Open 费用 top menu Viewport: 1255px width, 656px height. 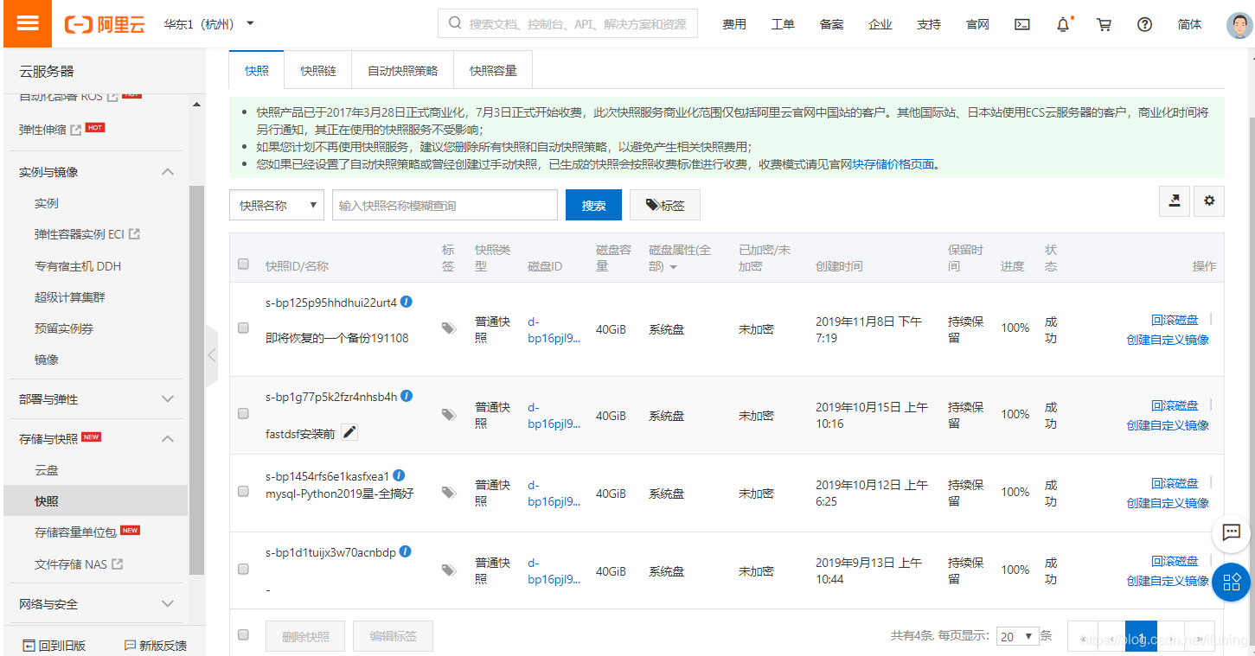pos(734,24)
